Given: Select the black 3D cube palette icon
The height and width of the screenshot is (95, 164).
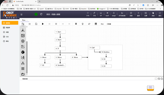Looking at the screenshot, I should 23,52.
